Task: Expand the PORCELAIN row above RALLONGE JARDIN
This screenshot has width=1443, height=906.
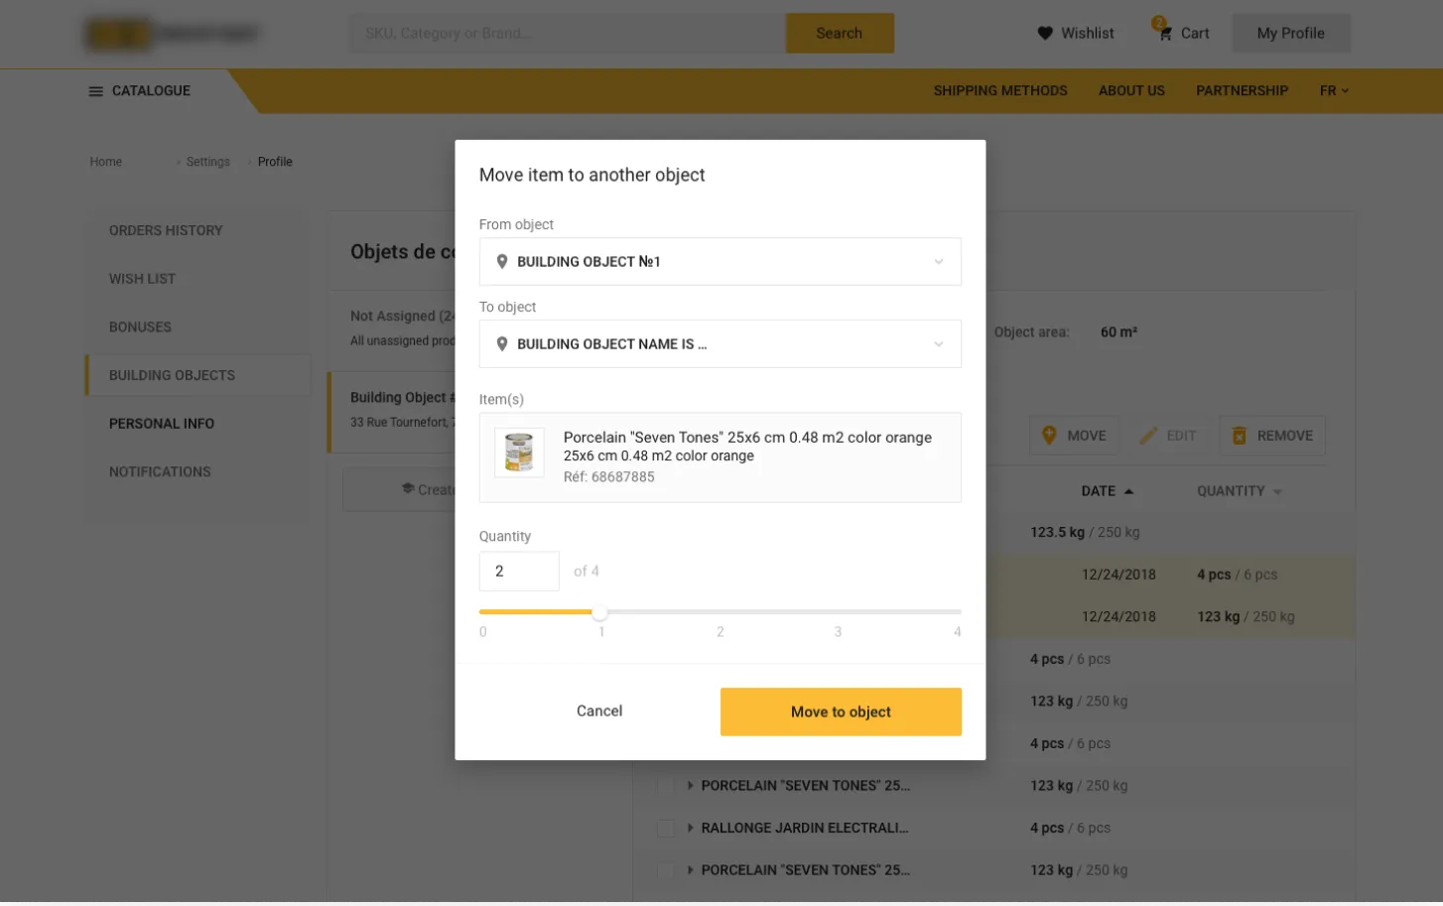Action: coord(690,786)
